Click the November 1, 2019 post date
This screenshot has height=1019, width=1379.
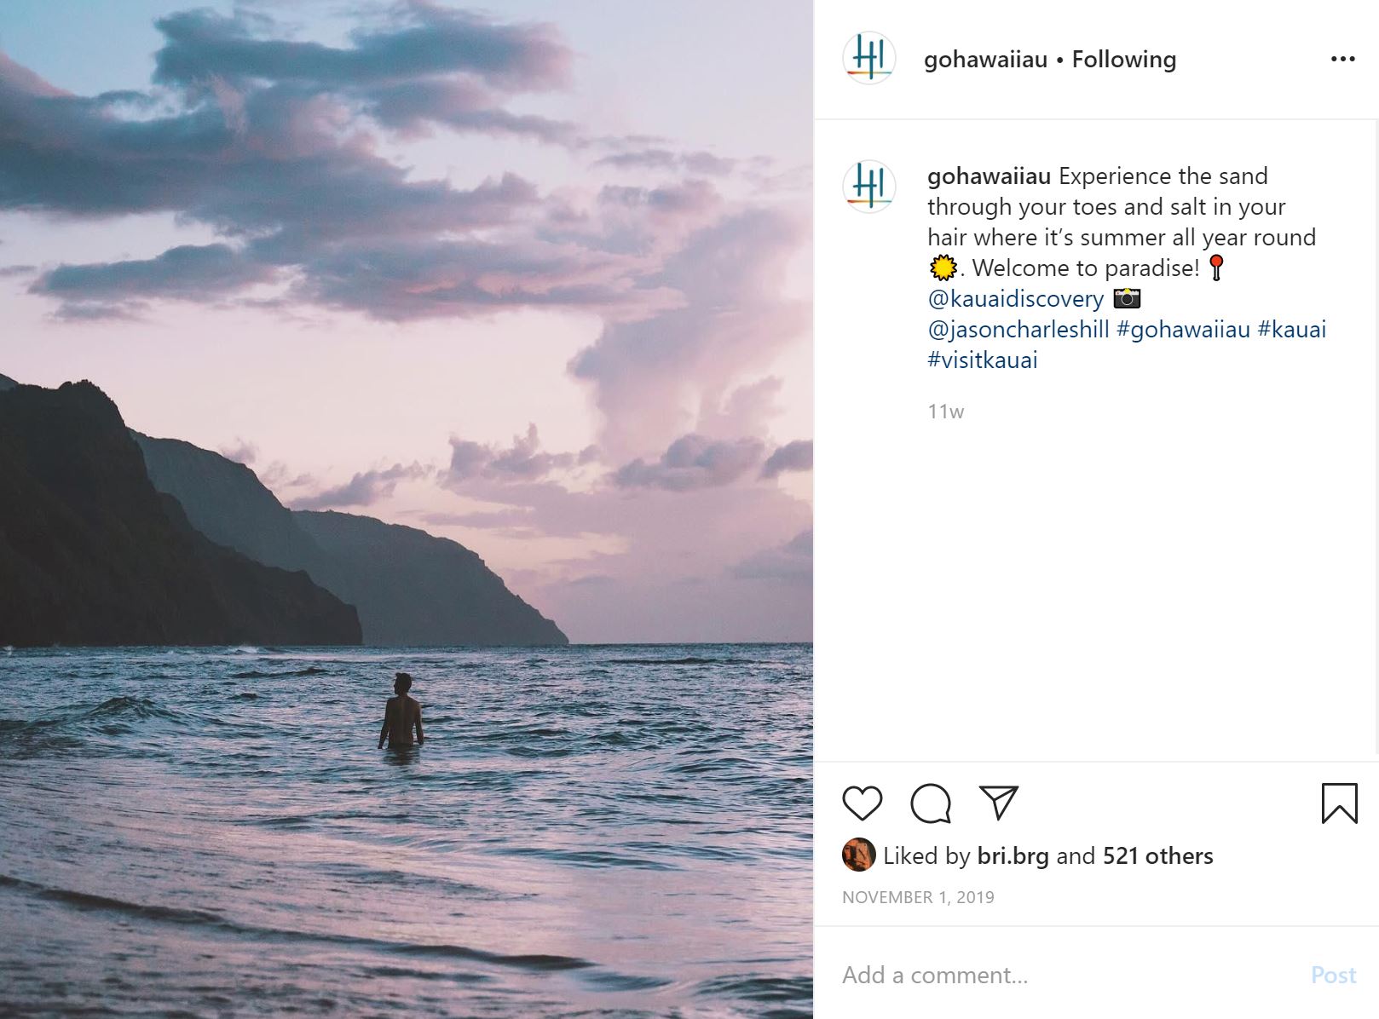[x=918, y=897]
